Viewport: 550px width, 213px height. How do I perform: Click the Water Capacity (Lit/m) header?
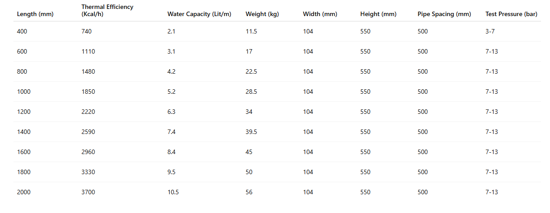[199, 14]
